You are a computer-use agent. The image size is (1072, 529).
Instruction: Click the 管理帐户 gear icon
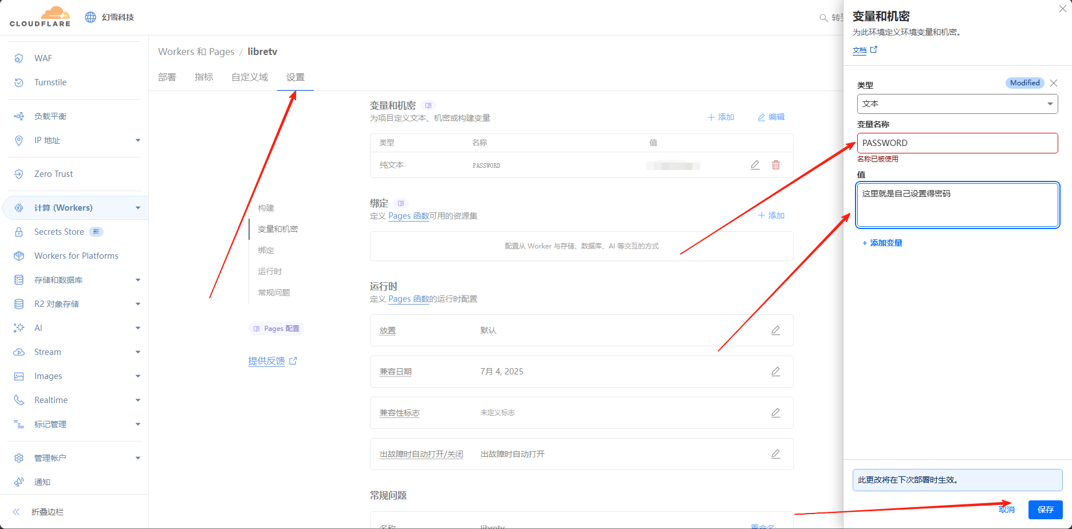pos(19,458)
